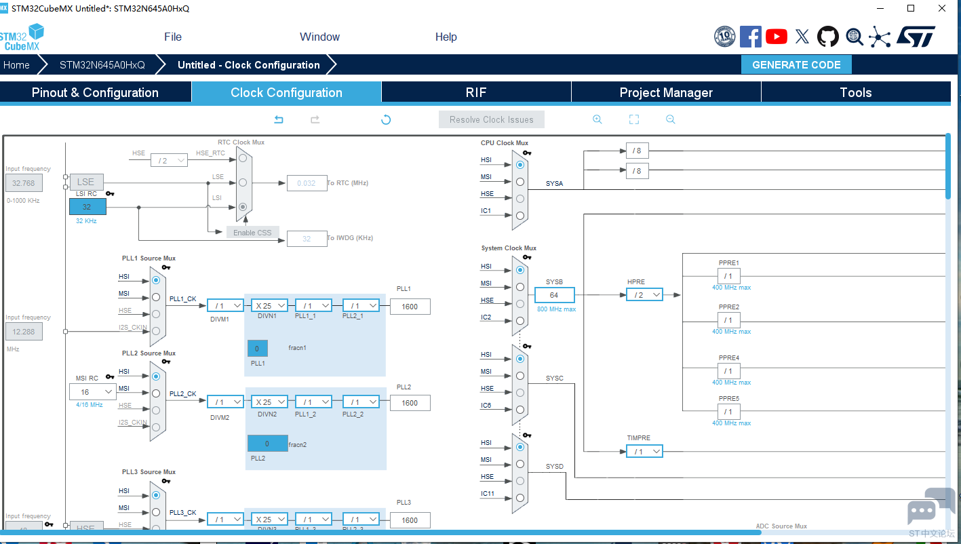
Task: Click the STM32N645A0HxQ breadcrumb
Action: point(102,65)
